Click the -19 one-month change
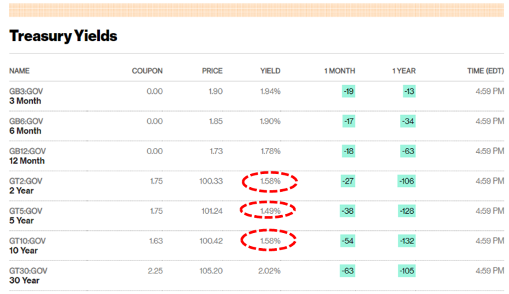The image size is (509, 294). coord(349,91)
